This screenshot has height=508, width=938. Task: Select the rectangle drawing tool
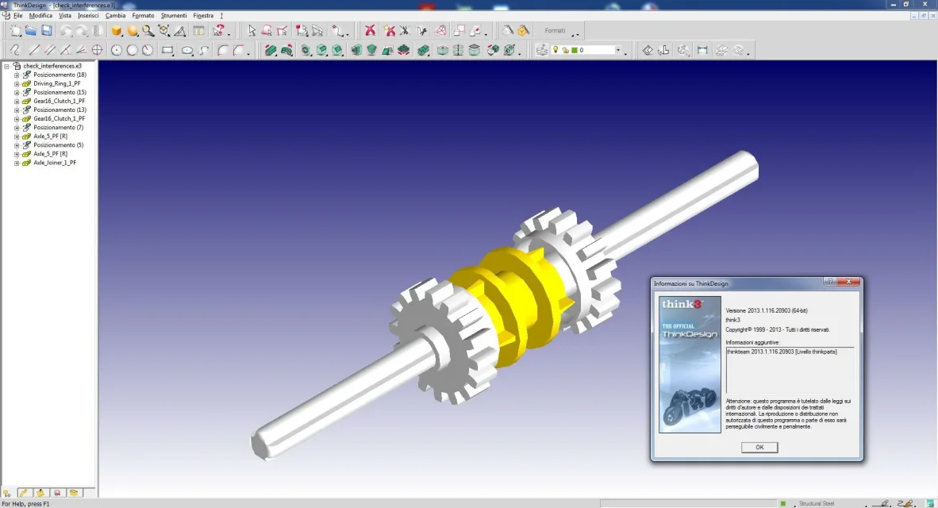[167, 50]
